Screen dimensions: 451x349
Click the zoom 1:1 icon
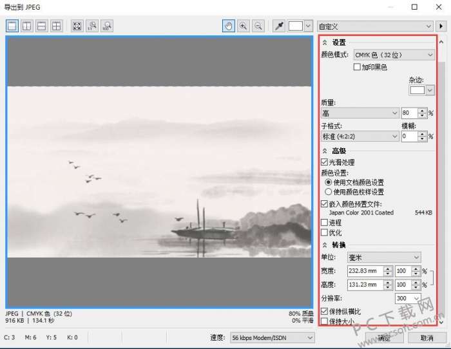92,26
